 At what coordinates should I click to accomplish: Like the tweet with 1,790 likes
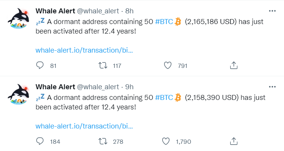click(x=166, y=141)
